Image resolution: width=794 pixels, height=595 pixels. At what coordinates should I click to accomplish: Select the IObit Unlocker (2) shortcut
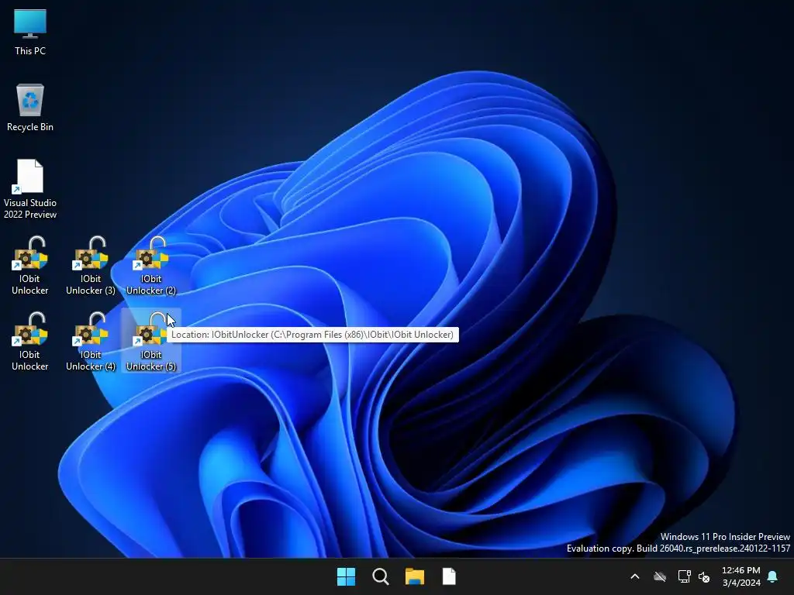coord(151,265)
